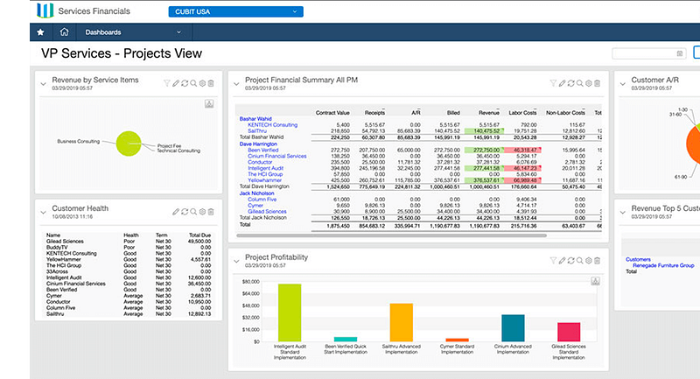
Task: Click the date input field at top right
Action: [646, 53]
